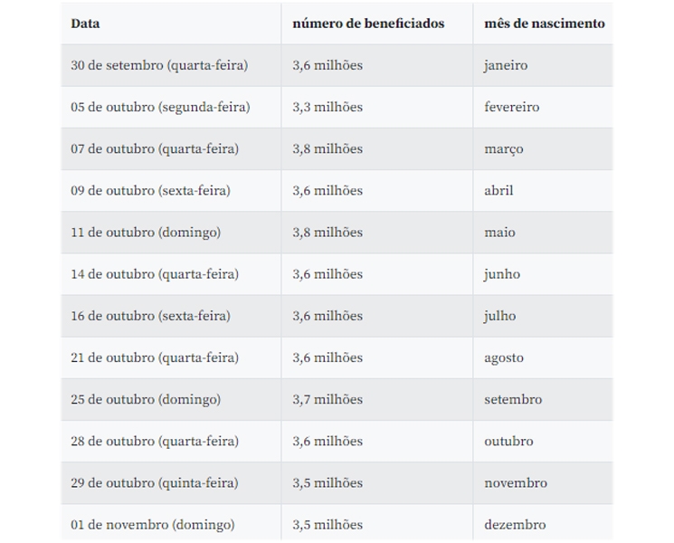The height and width of the screenshot is (543, 674).
Task: Select the "21 de outubro (quarta-feira)" cell
Action: (171, 357)
